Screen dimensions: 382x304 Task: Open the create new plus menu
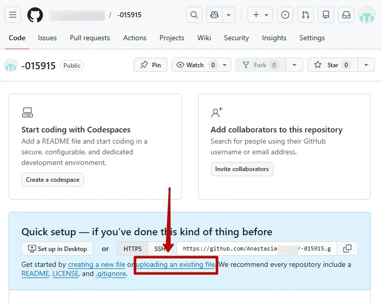[x=260, y=15]
